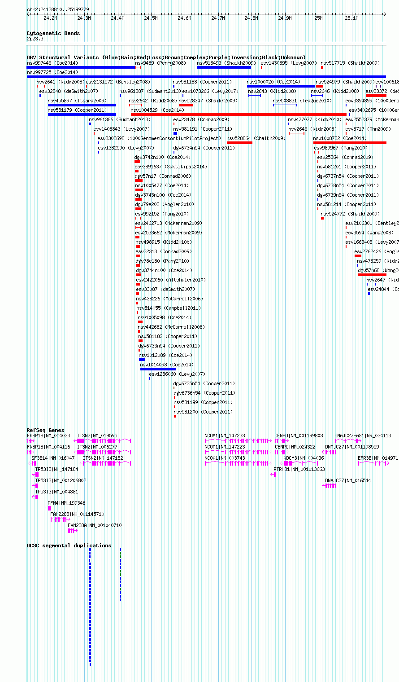Click variant label nsv1008732 (Coe2014)
The image size is (399, 682).
[340, 139]
